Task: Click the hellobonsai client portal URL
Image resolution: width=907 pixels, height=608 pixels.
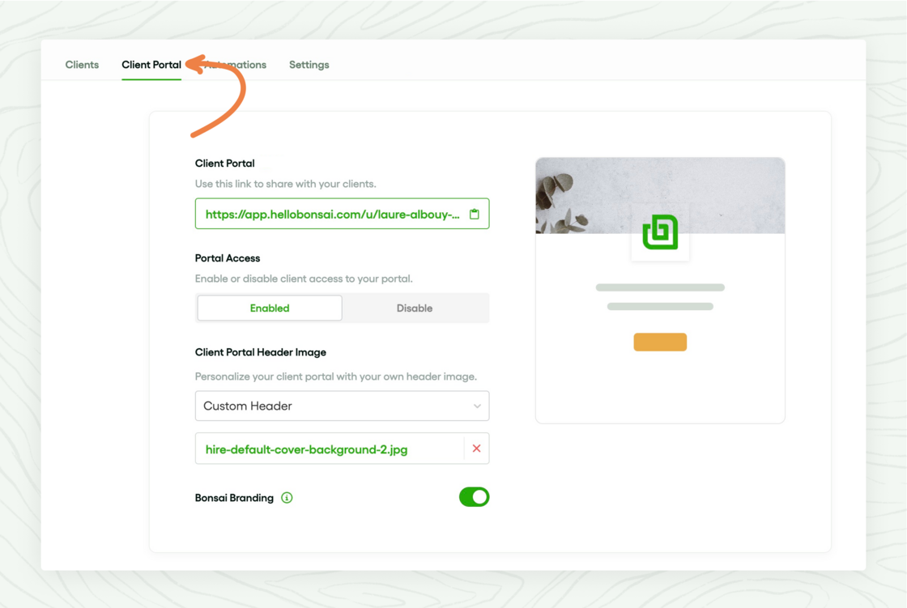Action: pyautogui.click(x=333, y=214)
